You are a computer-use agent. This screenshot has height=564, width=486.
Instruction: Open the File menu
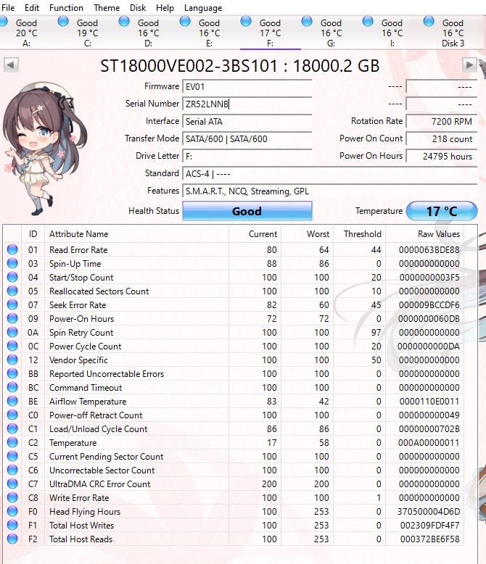[x=8, y=7]
